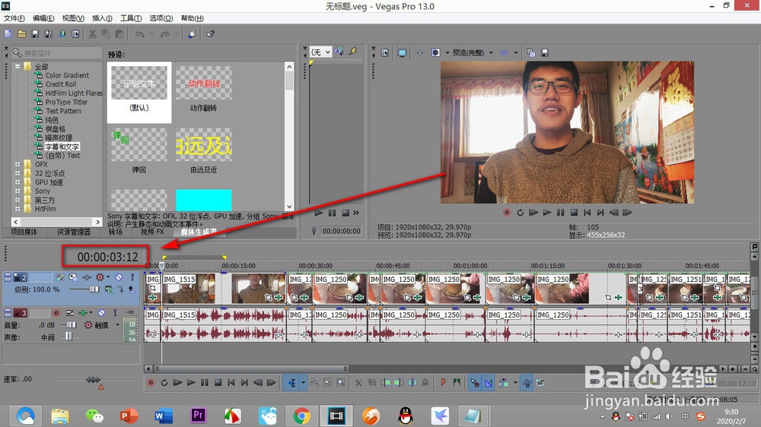
Task: Toggle enable snapping in timeline toolbar
Action: [x=475, y=383]
